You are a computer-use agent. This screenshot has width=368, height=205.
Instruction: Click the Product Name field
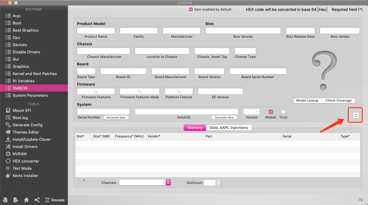pos(96,31)
